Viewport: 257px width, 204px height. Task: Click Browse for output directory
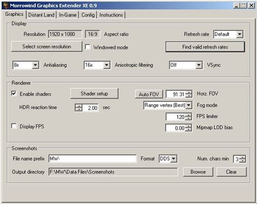[198, 172]
